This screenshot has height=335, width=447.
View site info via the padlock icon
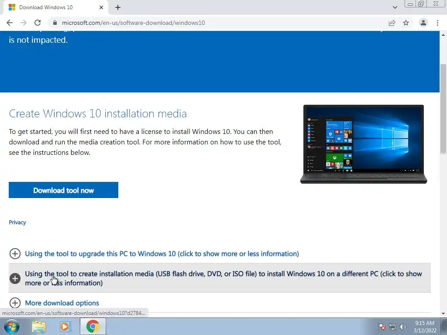tap(55, 23)
